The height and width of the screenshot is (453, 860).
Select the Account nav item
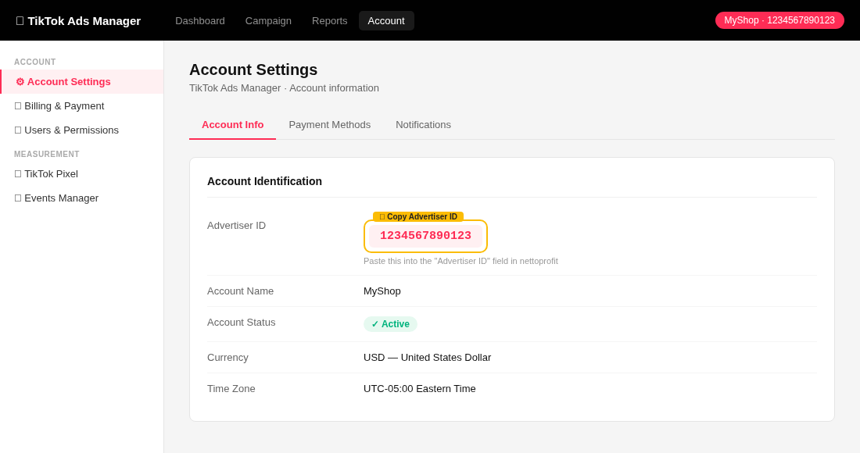click(x=386, y=21)
